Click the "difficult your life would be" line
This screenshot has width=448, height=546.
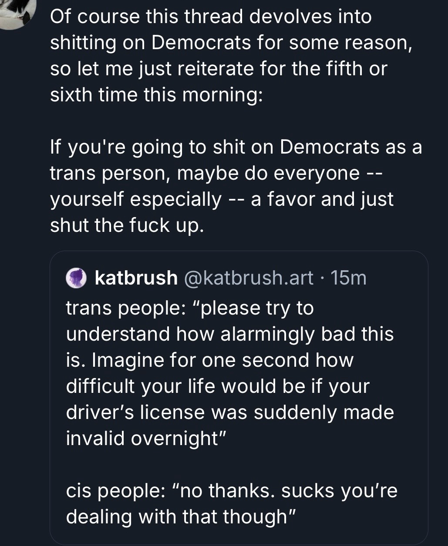tap(218, 386)
